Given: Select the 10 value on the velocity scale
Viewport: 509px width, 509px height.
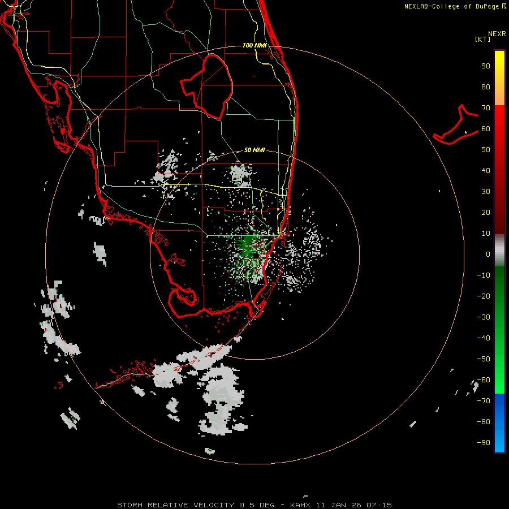Looking at the screenshot, I should (486, 234).
